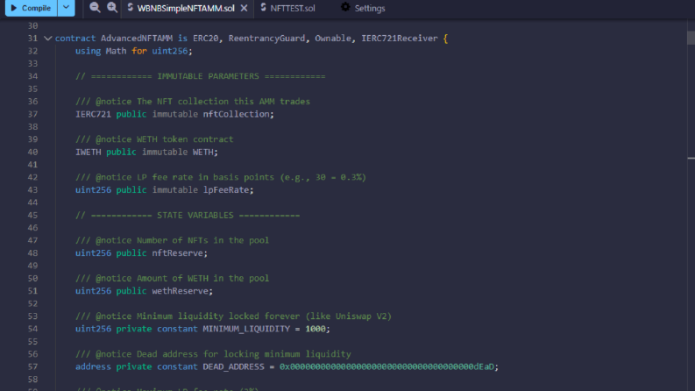Screen dimensions: 695x391
Task: Click IERC721 type on line 37
Action: pyautogui.click(x=93, y=114)
